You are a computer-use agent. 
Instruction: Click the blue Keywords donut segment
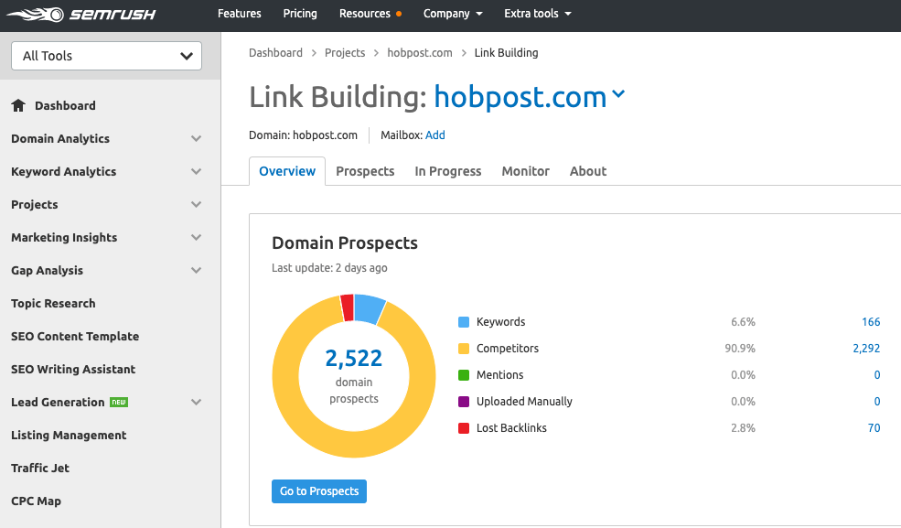click(x=369, y=309)
